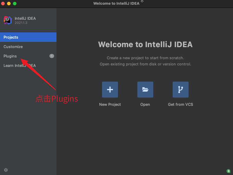Click the Get from VCS branch icon
This screenshot has height=175, width=233.
click(180, 90)
